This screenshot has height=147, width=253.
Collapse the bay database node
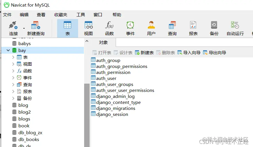click(x=8, y=50)
